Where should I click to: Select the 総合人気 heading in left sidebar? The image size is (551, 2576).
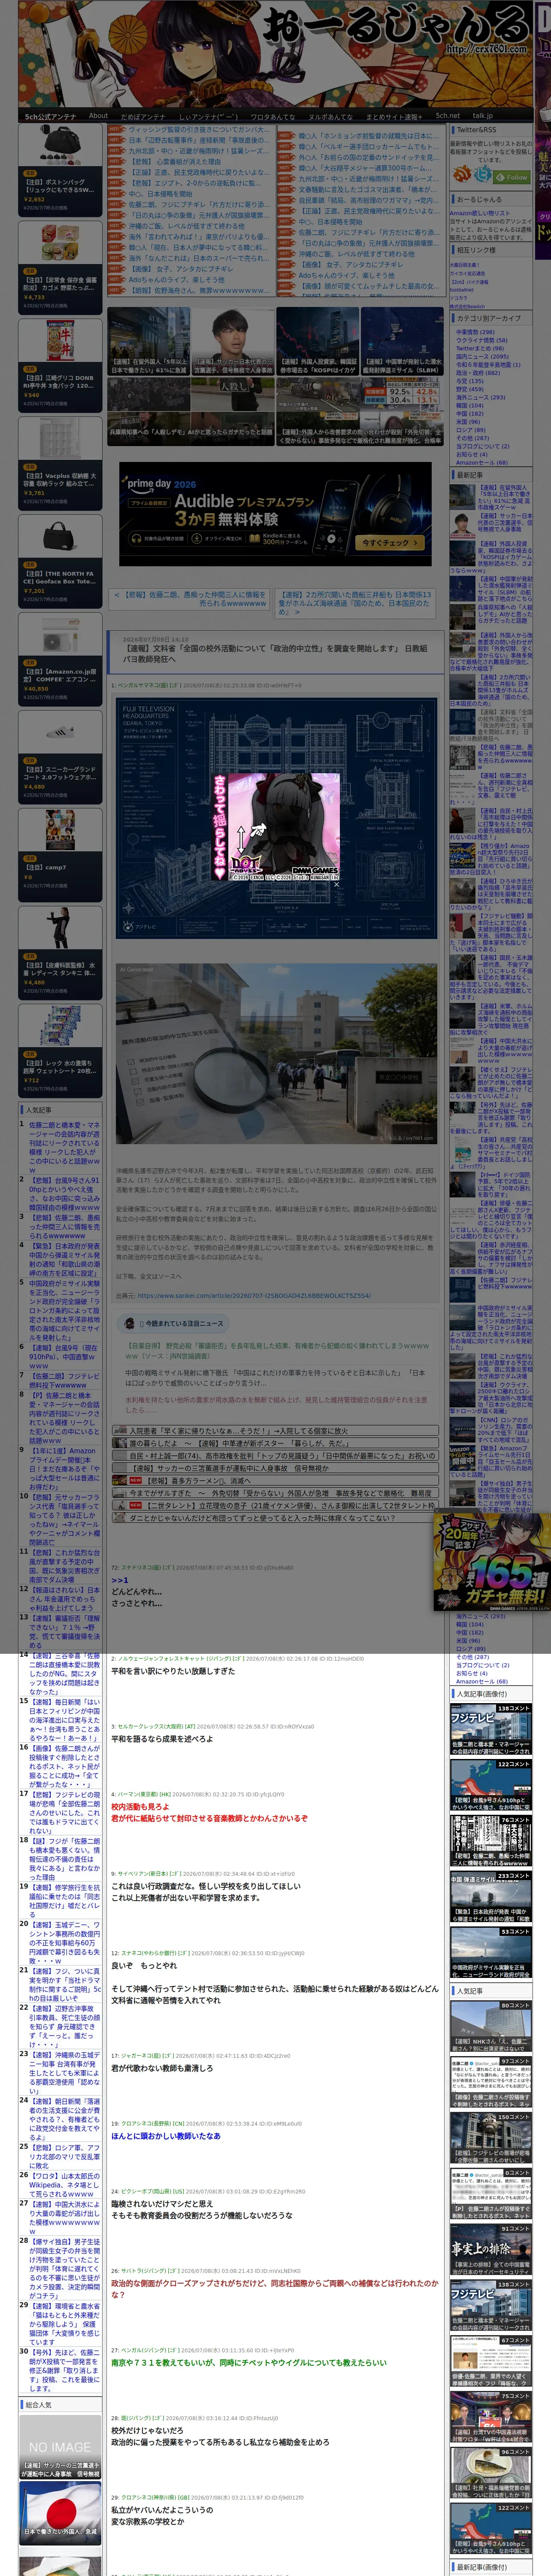tap(38, 2405)
